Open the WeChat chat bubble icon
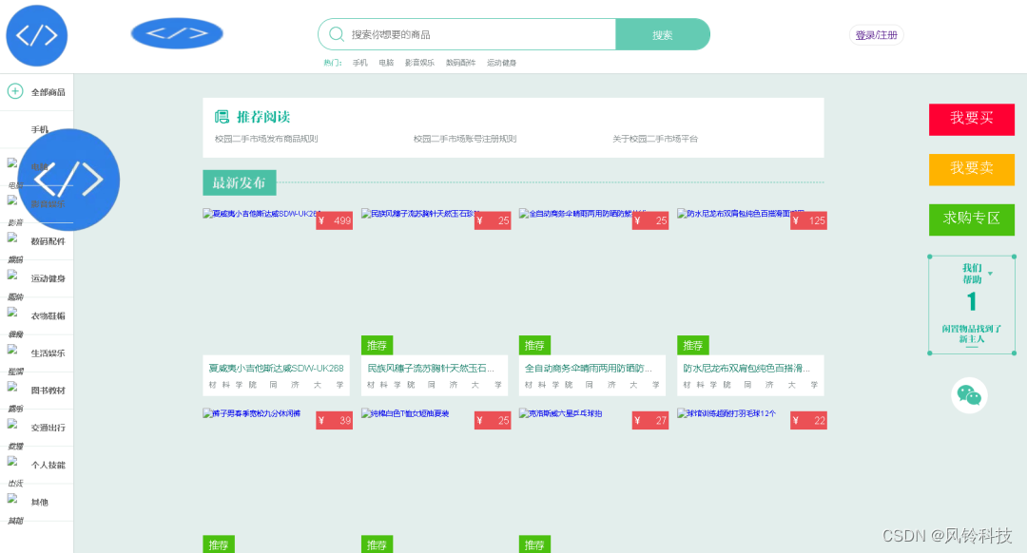 coord(969,395)
